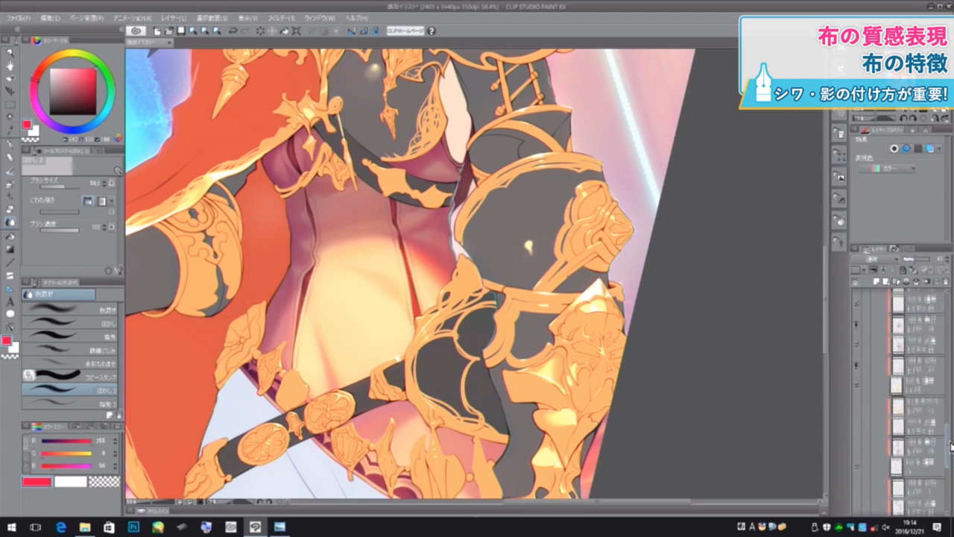Screen dimensions: 954x537
Task: Toggle Snap to Ruler in toolbar
Action: coord(352,31)
